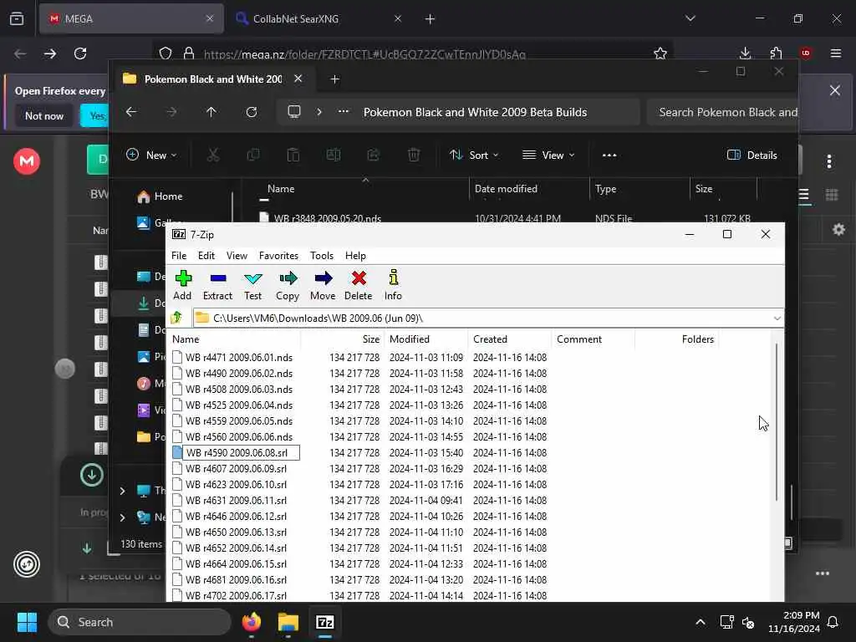
Task: Select file WB r4490 2009.06.02.nds
Action: pos(238,374)
